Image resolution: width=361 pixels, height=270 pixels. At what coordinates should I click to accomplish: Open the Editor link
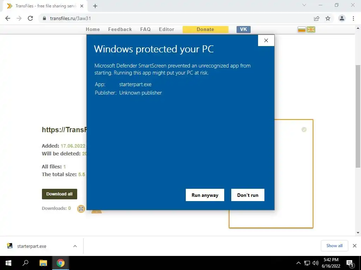tap(166, 30)
